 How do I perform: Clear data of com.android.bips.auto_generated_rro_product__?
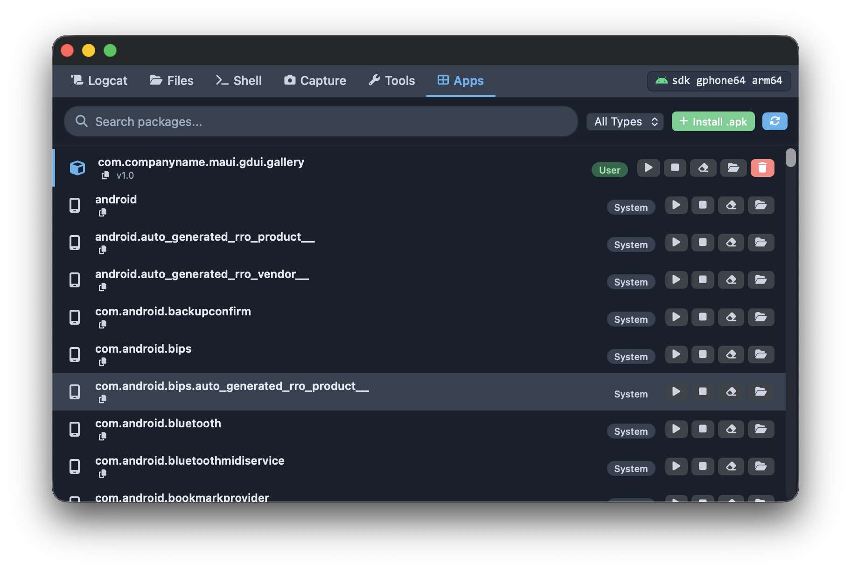click(x=731, y=392)
